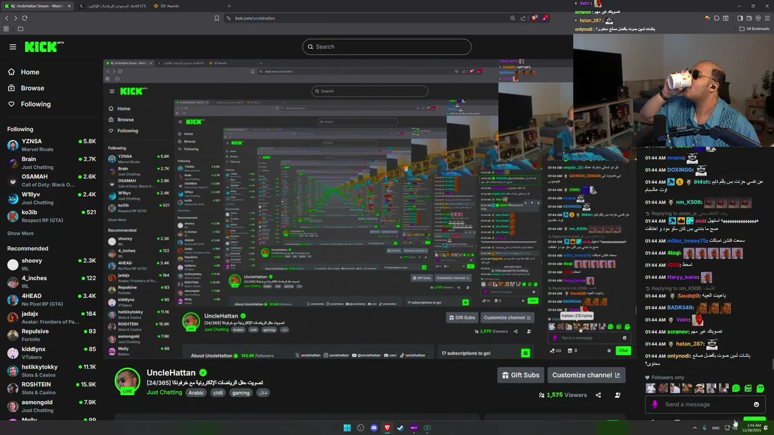This screenshot has width=774, height=435.
Task: Click the Followers only chat label
Action: point(668,378)
